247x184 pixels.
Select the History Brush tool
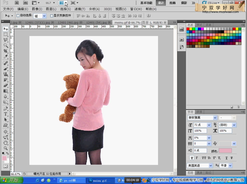[x=6, y=80]
